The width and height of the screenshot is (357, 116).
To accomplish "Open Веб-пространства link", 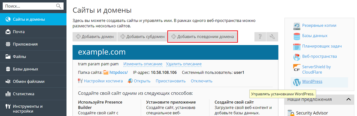I will [x=320, y=56].
